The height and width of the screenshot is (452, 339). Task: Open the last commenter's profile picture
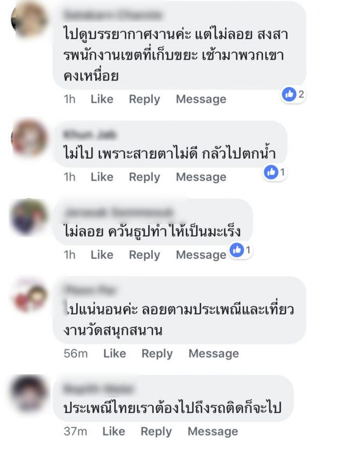click(29, 394)
